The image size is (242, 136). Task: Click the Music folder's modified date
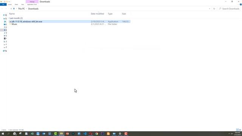(98, 24)
